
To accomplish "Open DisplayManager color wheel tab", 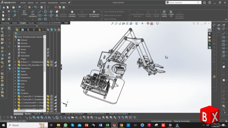I will pos(40,30).
